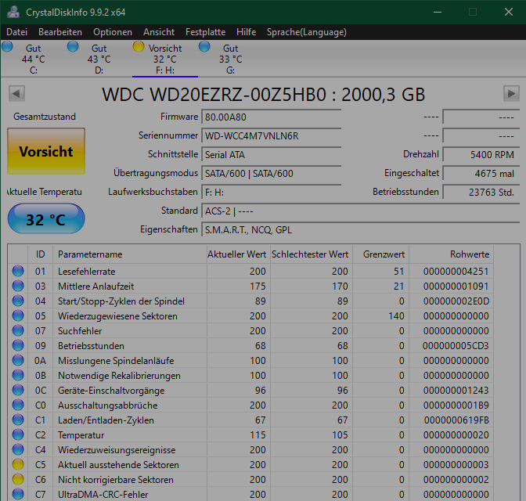The height and width of the screenshot is (501, 526).
Task: Select Mittlere Anlaufzeit current value 175
Action: tap(258, 287)
